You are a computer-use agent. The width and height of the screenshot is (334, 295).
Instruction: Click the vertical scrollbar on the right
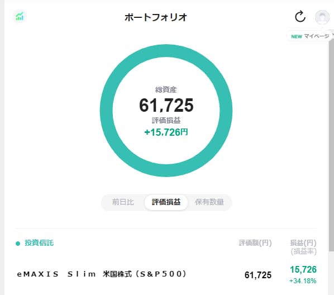(331, 145)
